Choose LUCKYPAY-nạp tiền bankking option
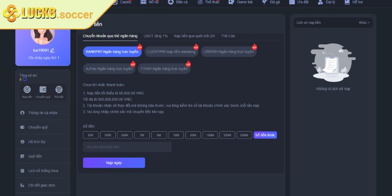Image resolution: width=392 pixels, height=196 pixels. [x=171, y=51]
